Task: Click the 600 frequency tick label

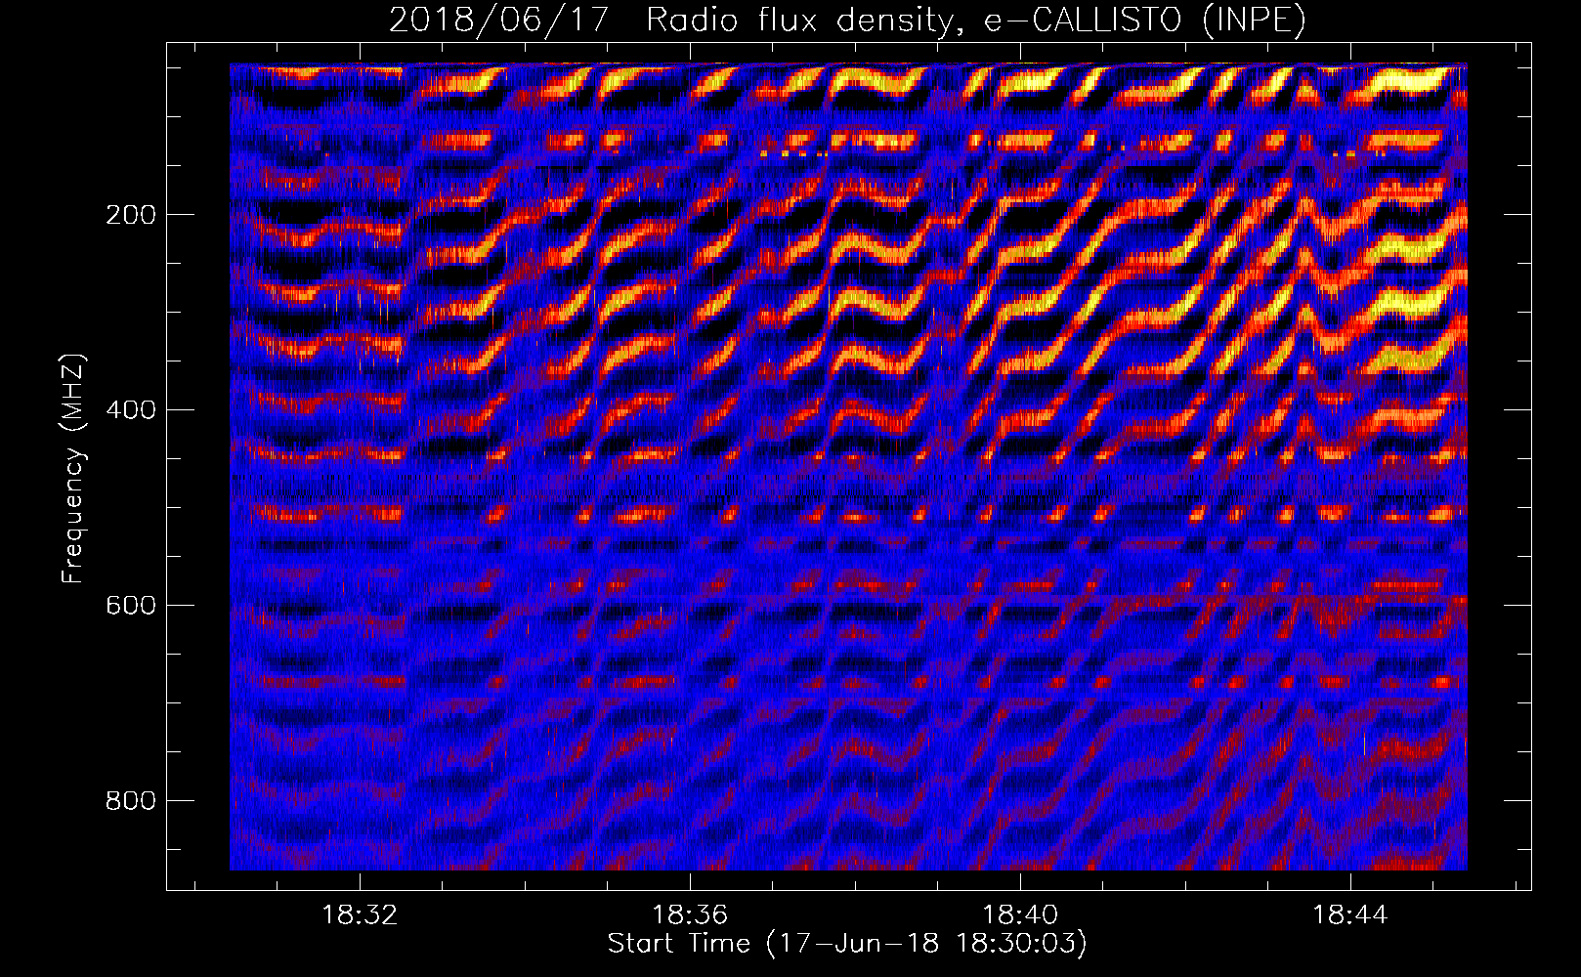Action: pyautogui.click(x=131, y=606)
